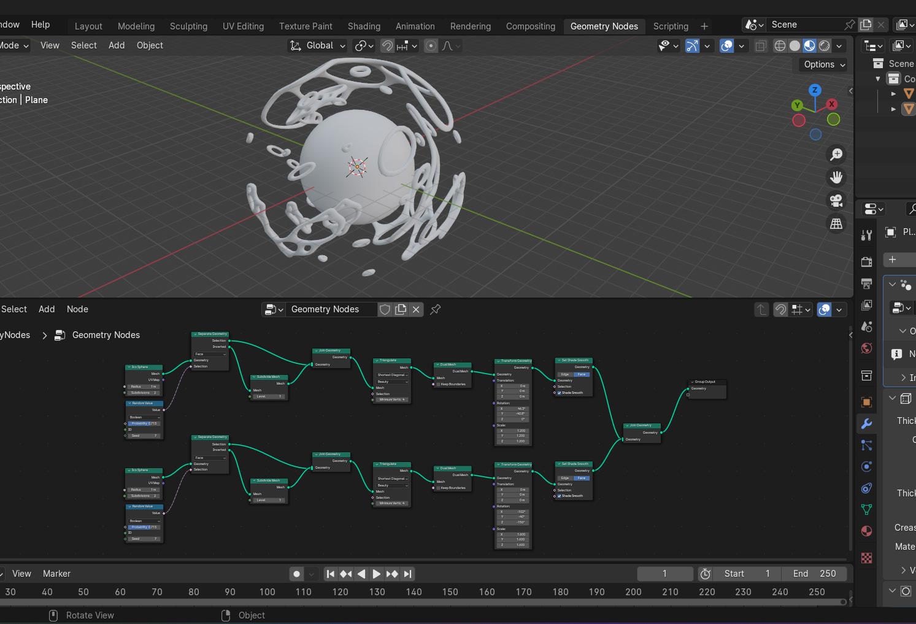Image resolution: width=916 pixels, height=624 pixels.
Task: Open the Global transform orientation dropdown
Action: [x=318, y=45]
